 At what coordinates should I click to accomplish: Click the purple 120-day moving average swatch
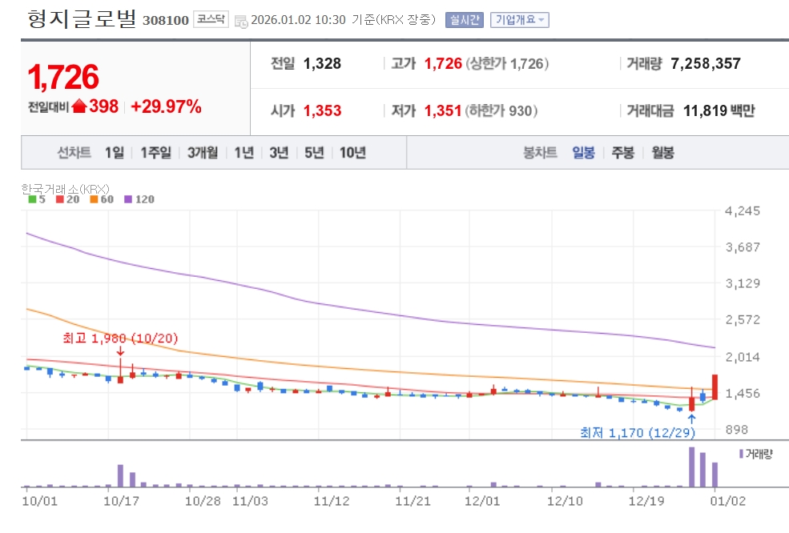pyautogui.click(x=128, y=199)
